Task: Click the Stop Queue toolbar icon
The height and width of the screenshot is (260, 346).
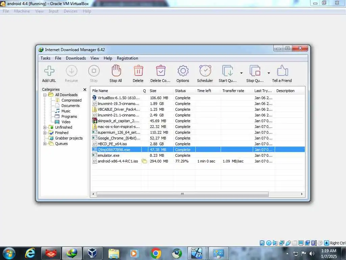Action: click(255, 71)
